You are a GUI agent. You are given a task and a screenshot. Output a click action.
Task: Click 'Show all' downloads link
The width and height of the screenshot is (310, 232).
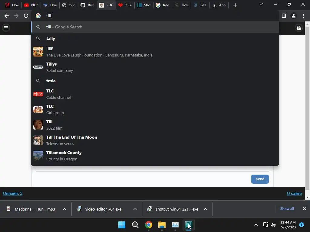coord(287,209)
